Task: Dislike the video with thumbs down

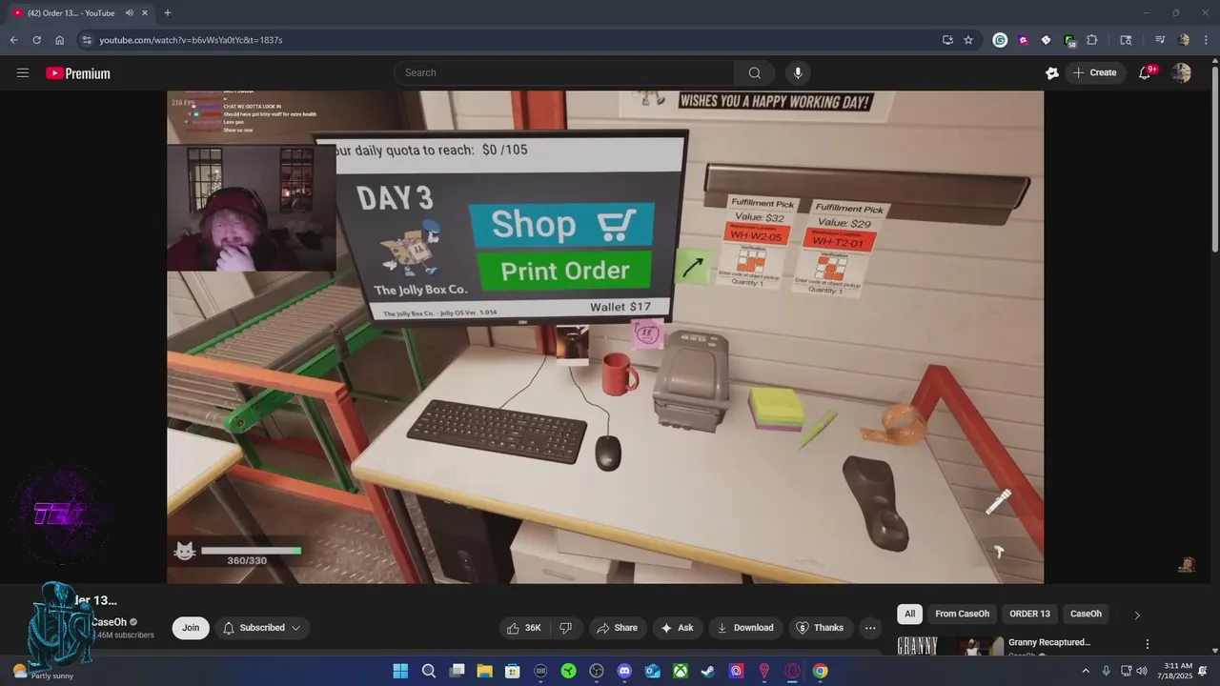Action: point(565,628)
